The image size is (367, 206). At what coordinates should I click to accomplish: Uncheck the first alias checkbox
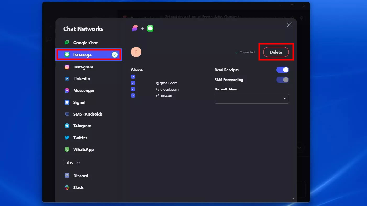133,77
